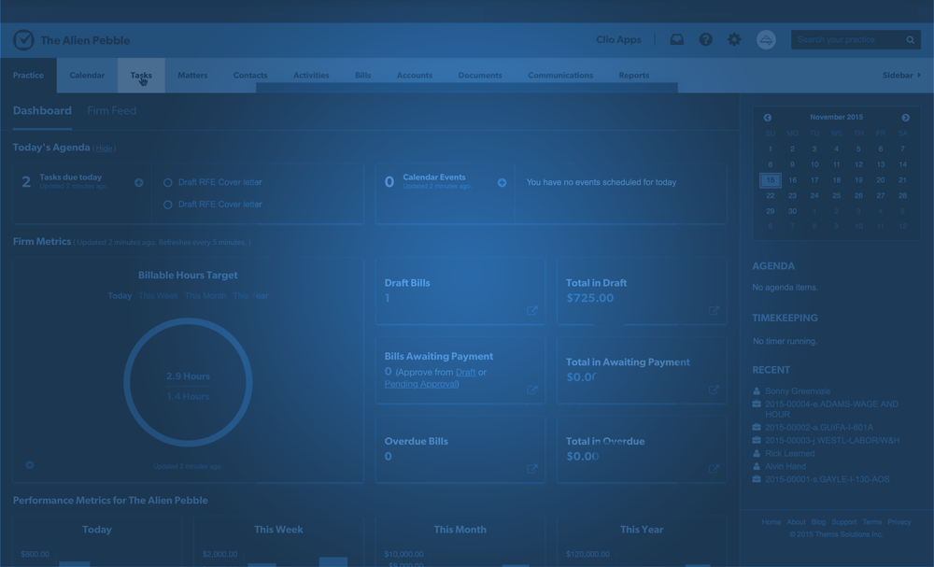934x567 pixels.
Task: Open the Practice tab
Action: (28, 75)
